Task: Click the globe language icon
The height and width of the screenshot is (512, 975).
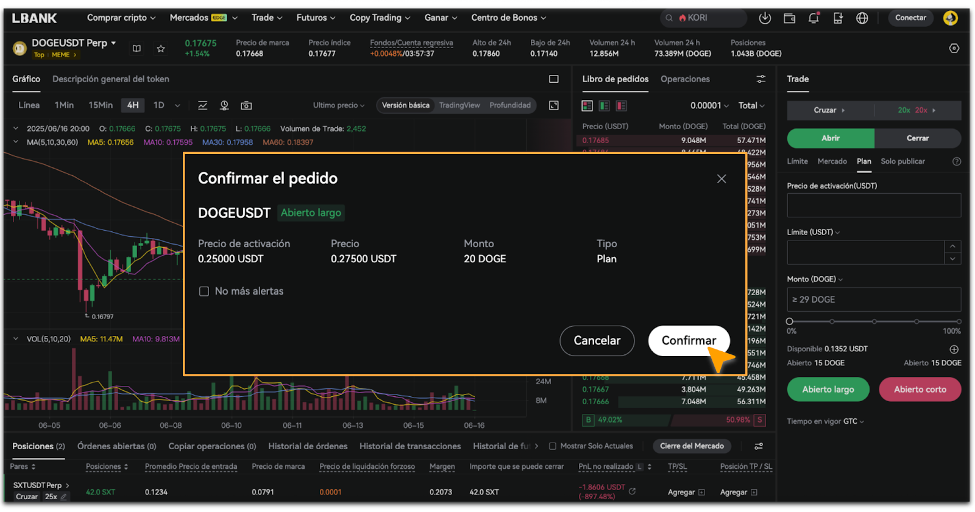Action: click(862, 18)
